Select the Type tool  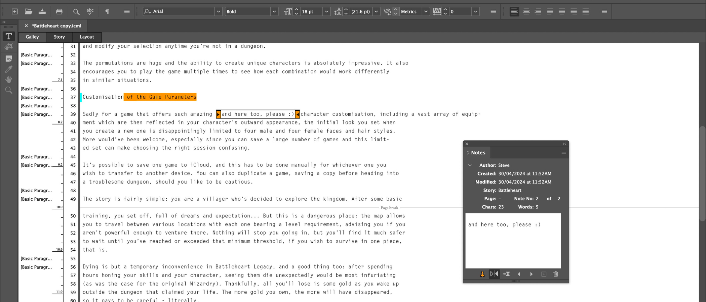pos(9,36)
